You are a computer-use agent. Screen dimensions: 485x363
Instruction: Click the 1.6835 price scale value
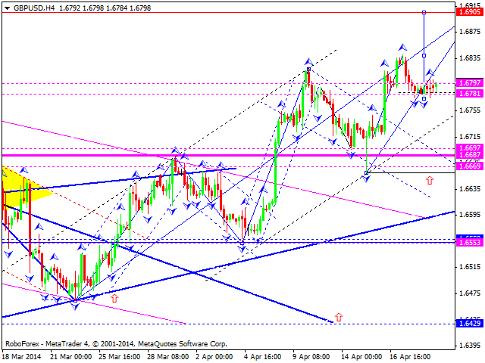tap(470, 58)
